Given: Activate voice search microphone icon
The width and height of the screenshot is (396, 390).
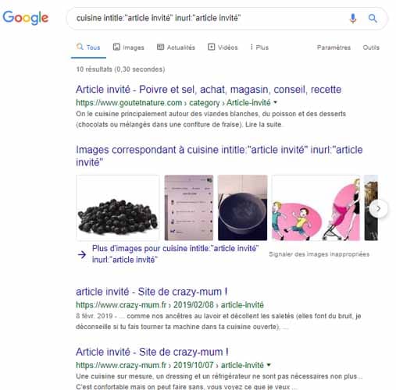Looking at the screenshot, I should coord(353,18).
